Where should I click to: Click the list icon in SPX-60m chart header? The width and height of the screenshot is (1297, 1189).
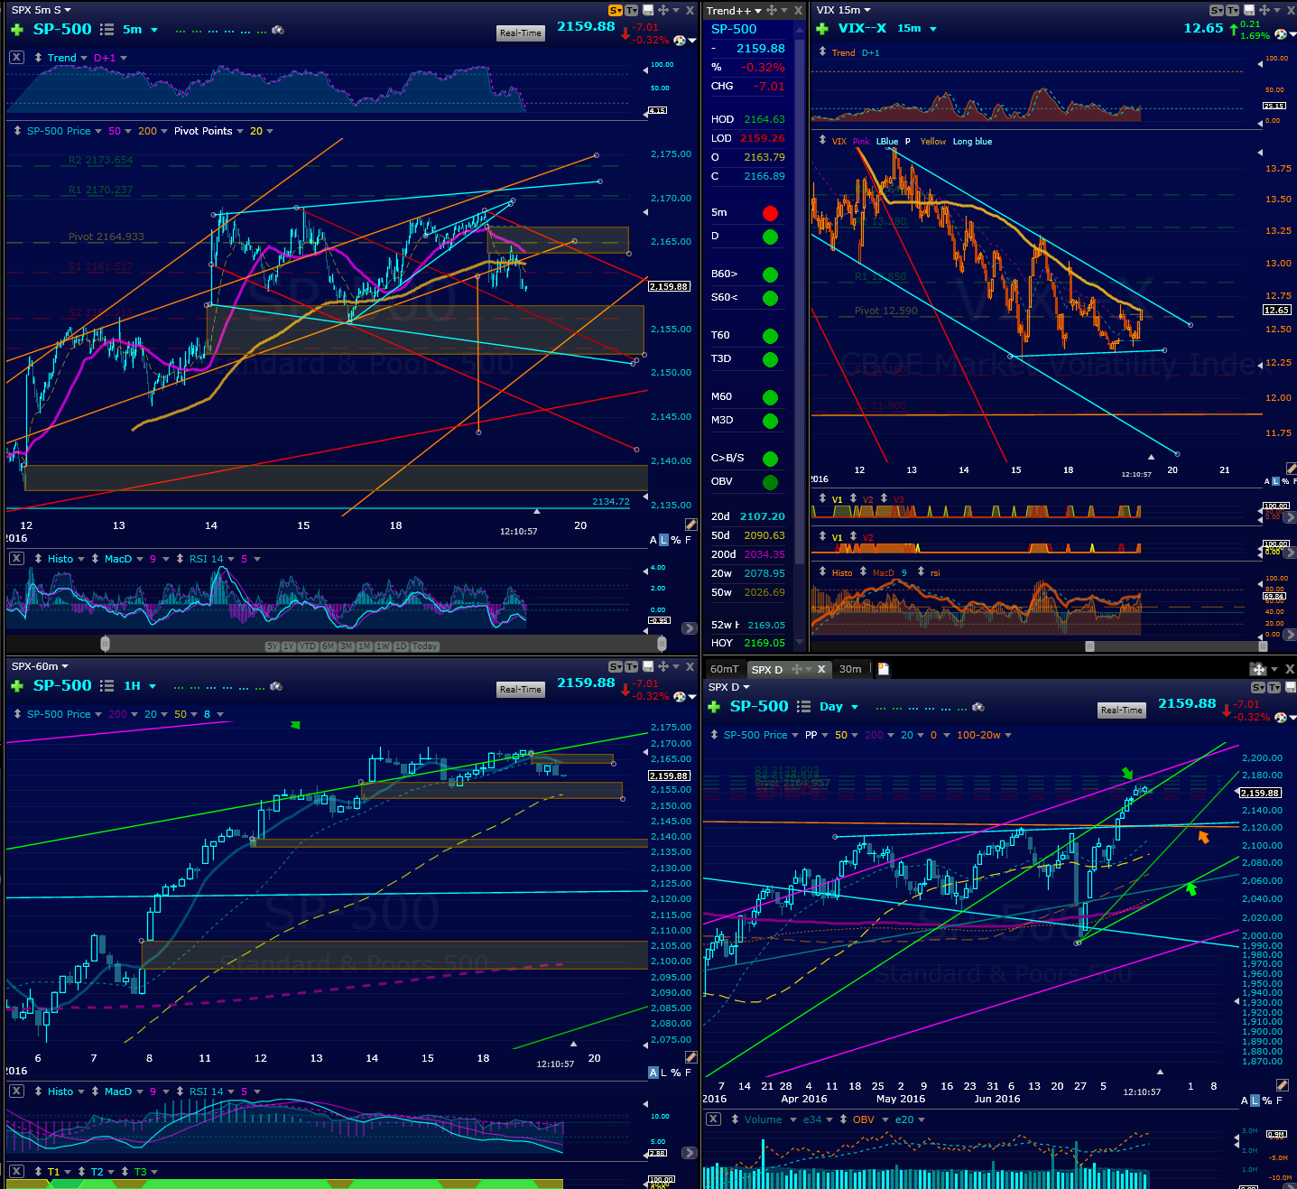[x=107, y=686]
